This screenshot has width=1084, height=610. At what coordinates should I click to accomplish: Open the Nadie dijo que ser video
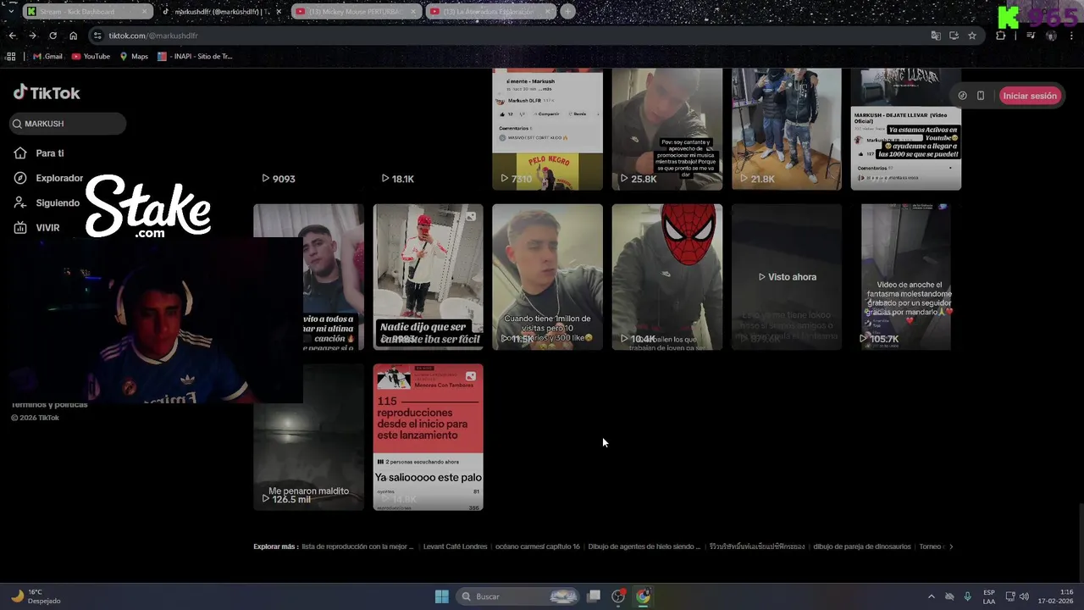(x=429, y=277)
